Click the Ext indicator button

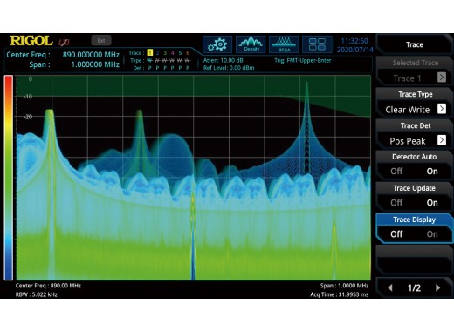click(x=101, y=40)
